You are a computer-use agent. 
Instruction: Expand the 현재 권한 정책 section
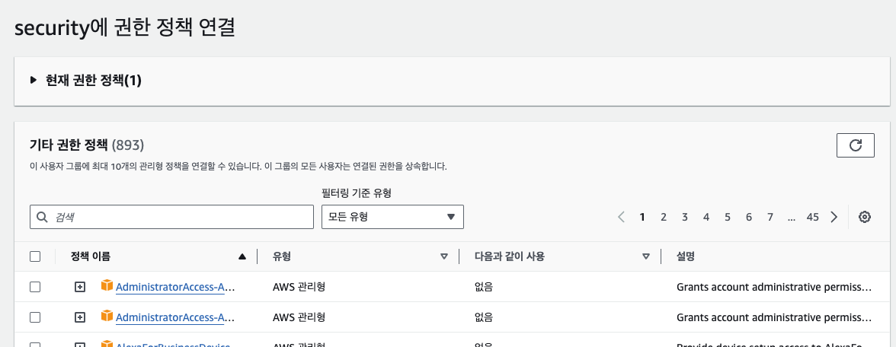34,80
